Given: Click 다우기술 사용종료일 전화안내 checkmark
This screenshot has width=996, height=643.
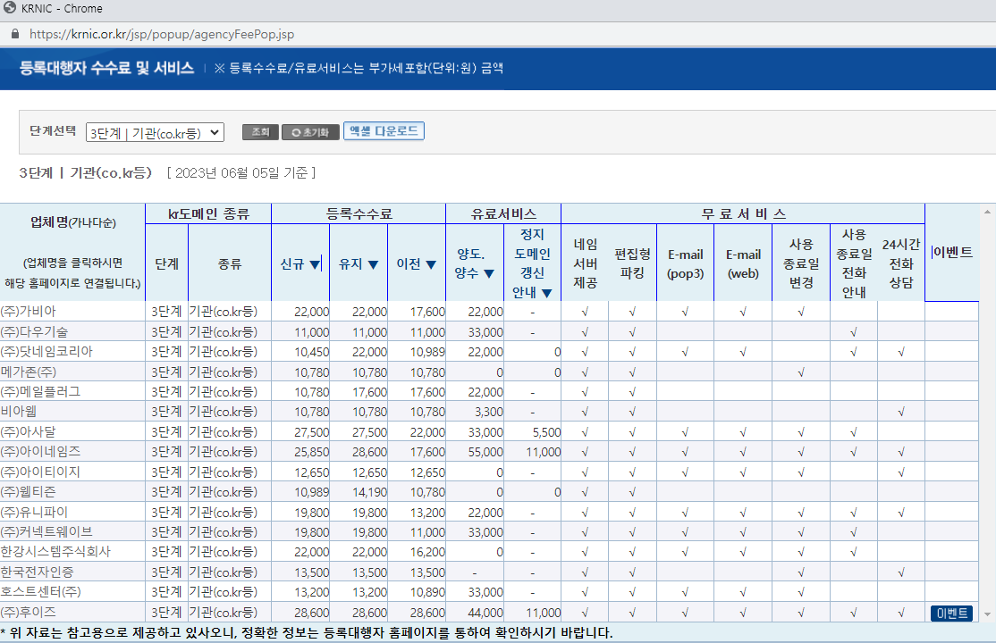Looking at the screenshot, I should (x=854, y=332).
